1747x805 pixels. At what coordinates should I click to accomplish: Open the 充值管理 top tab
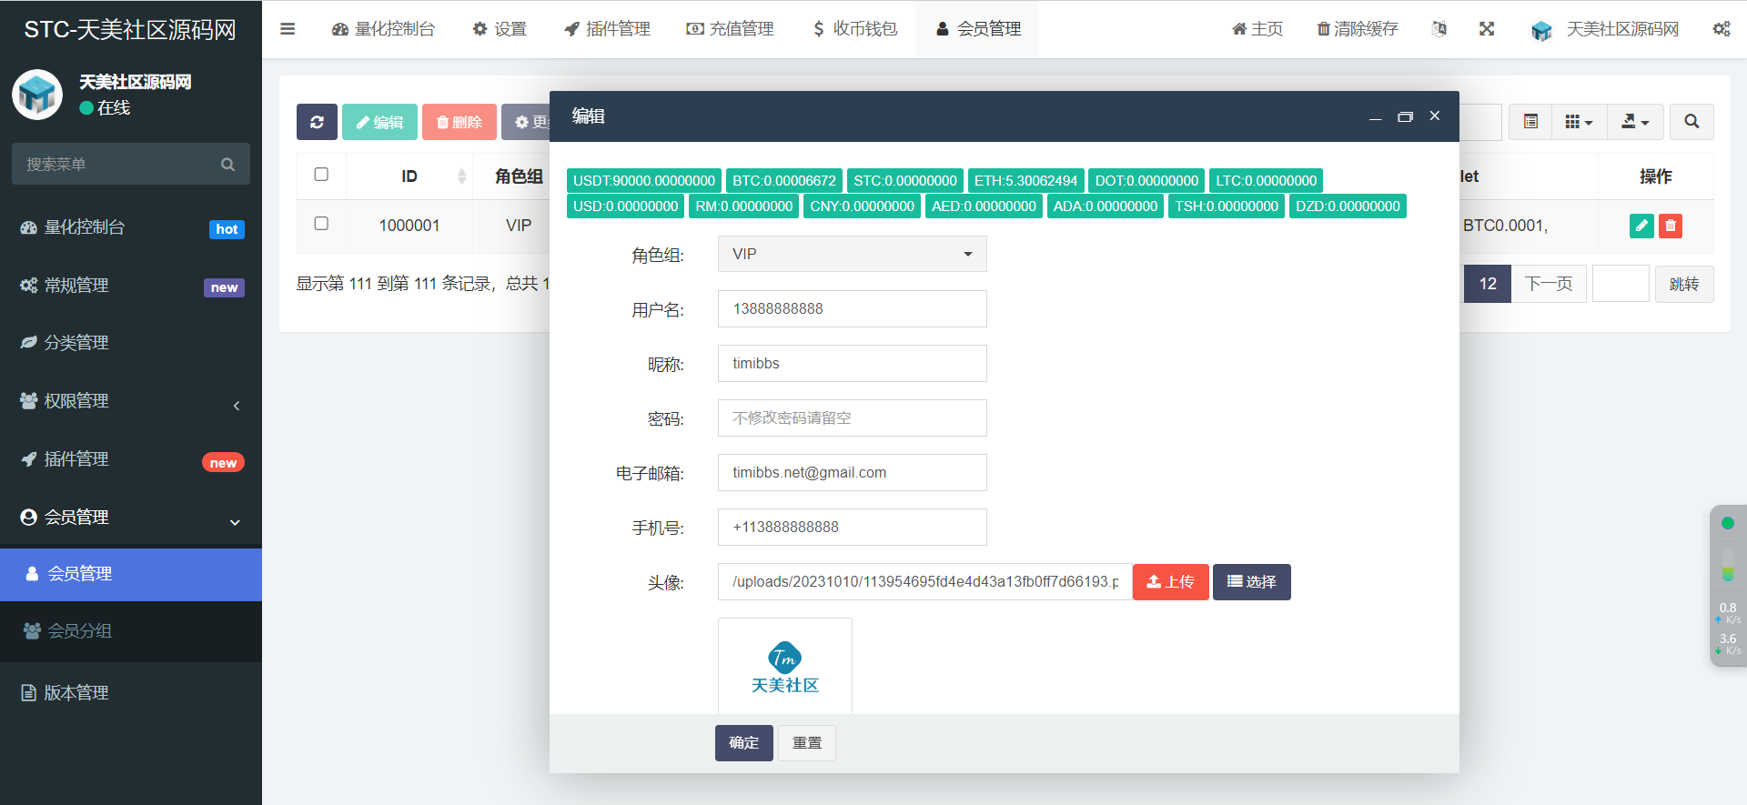pyautogui.click(x=730, y=29)
